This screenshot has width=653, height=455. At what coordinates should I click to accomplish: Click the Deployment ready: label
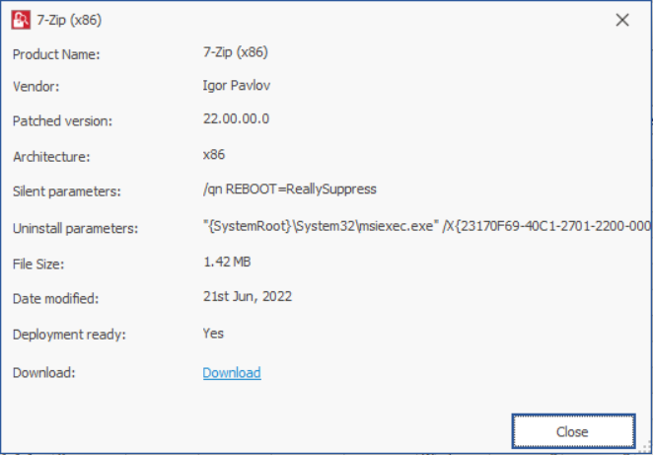coord(69,335)
